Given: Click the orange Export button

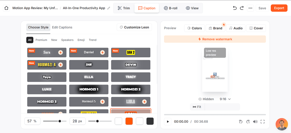Looking at the screenshot, I should coord(279,8).
